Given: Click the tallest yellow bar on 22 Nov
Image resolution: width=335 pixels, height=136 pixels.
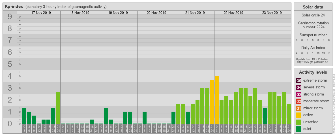Looking at the screenshot, I should (217, 100).
